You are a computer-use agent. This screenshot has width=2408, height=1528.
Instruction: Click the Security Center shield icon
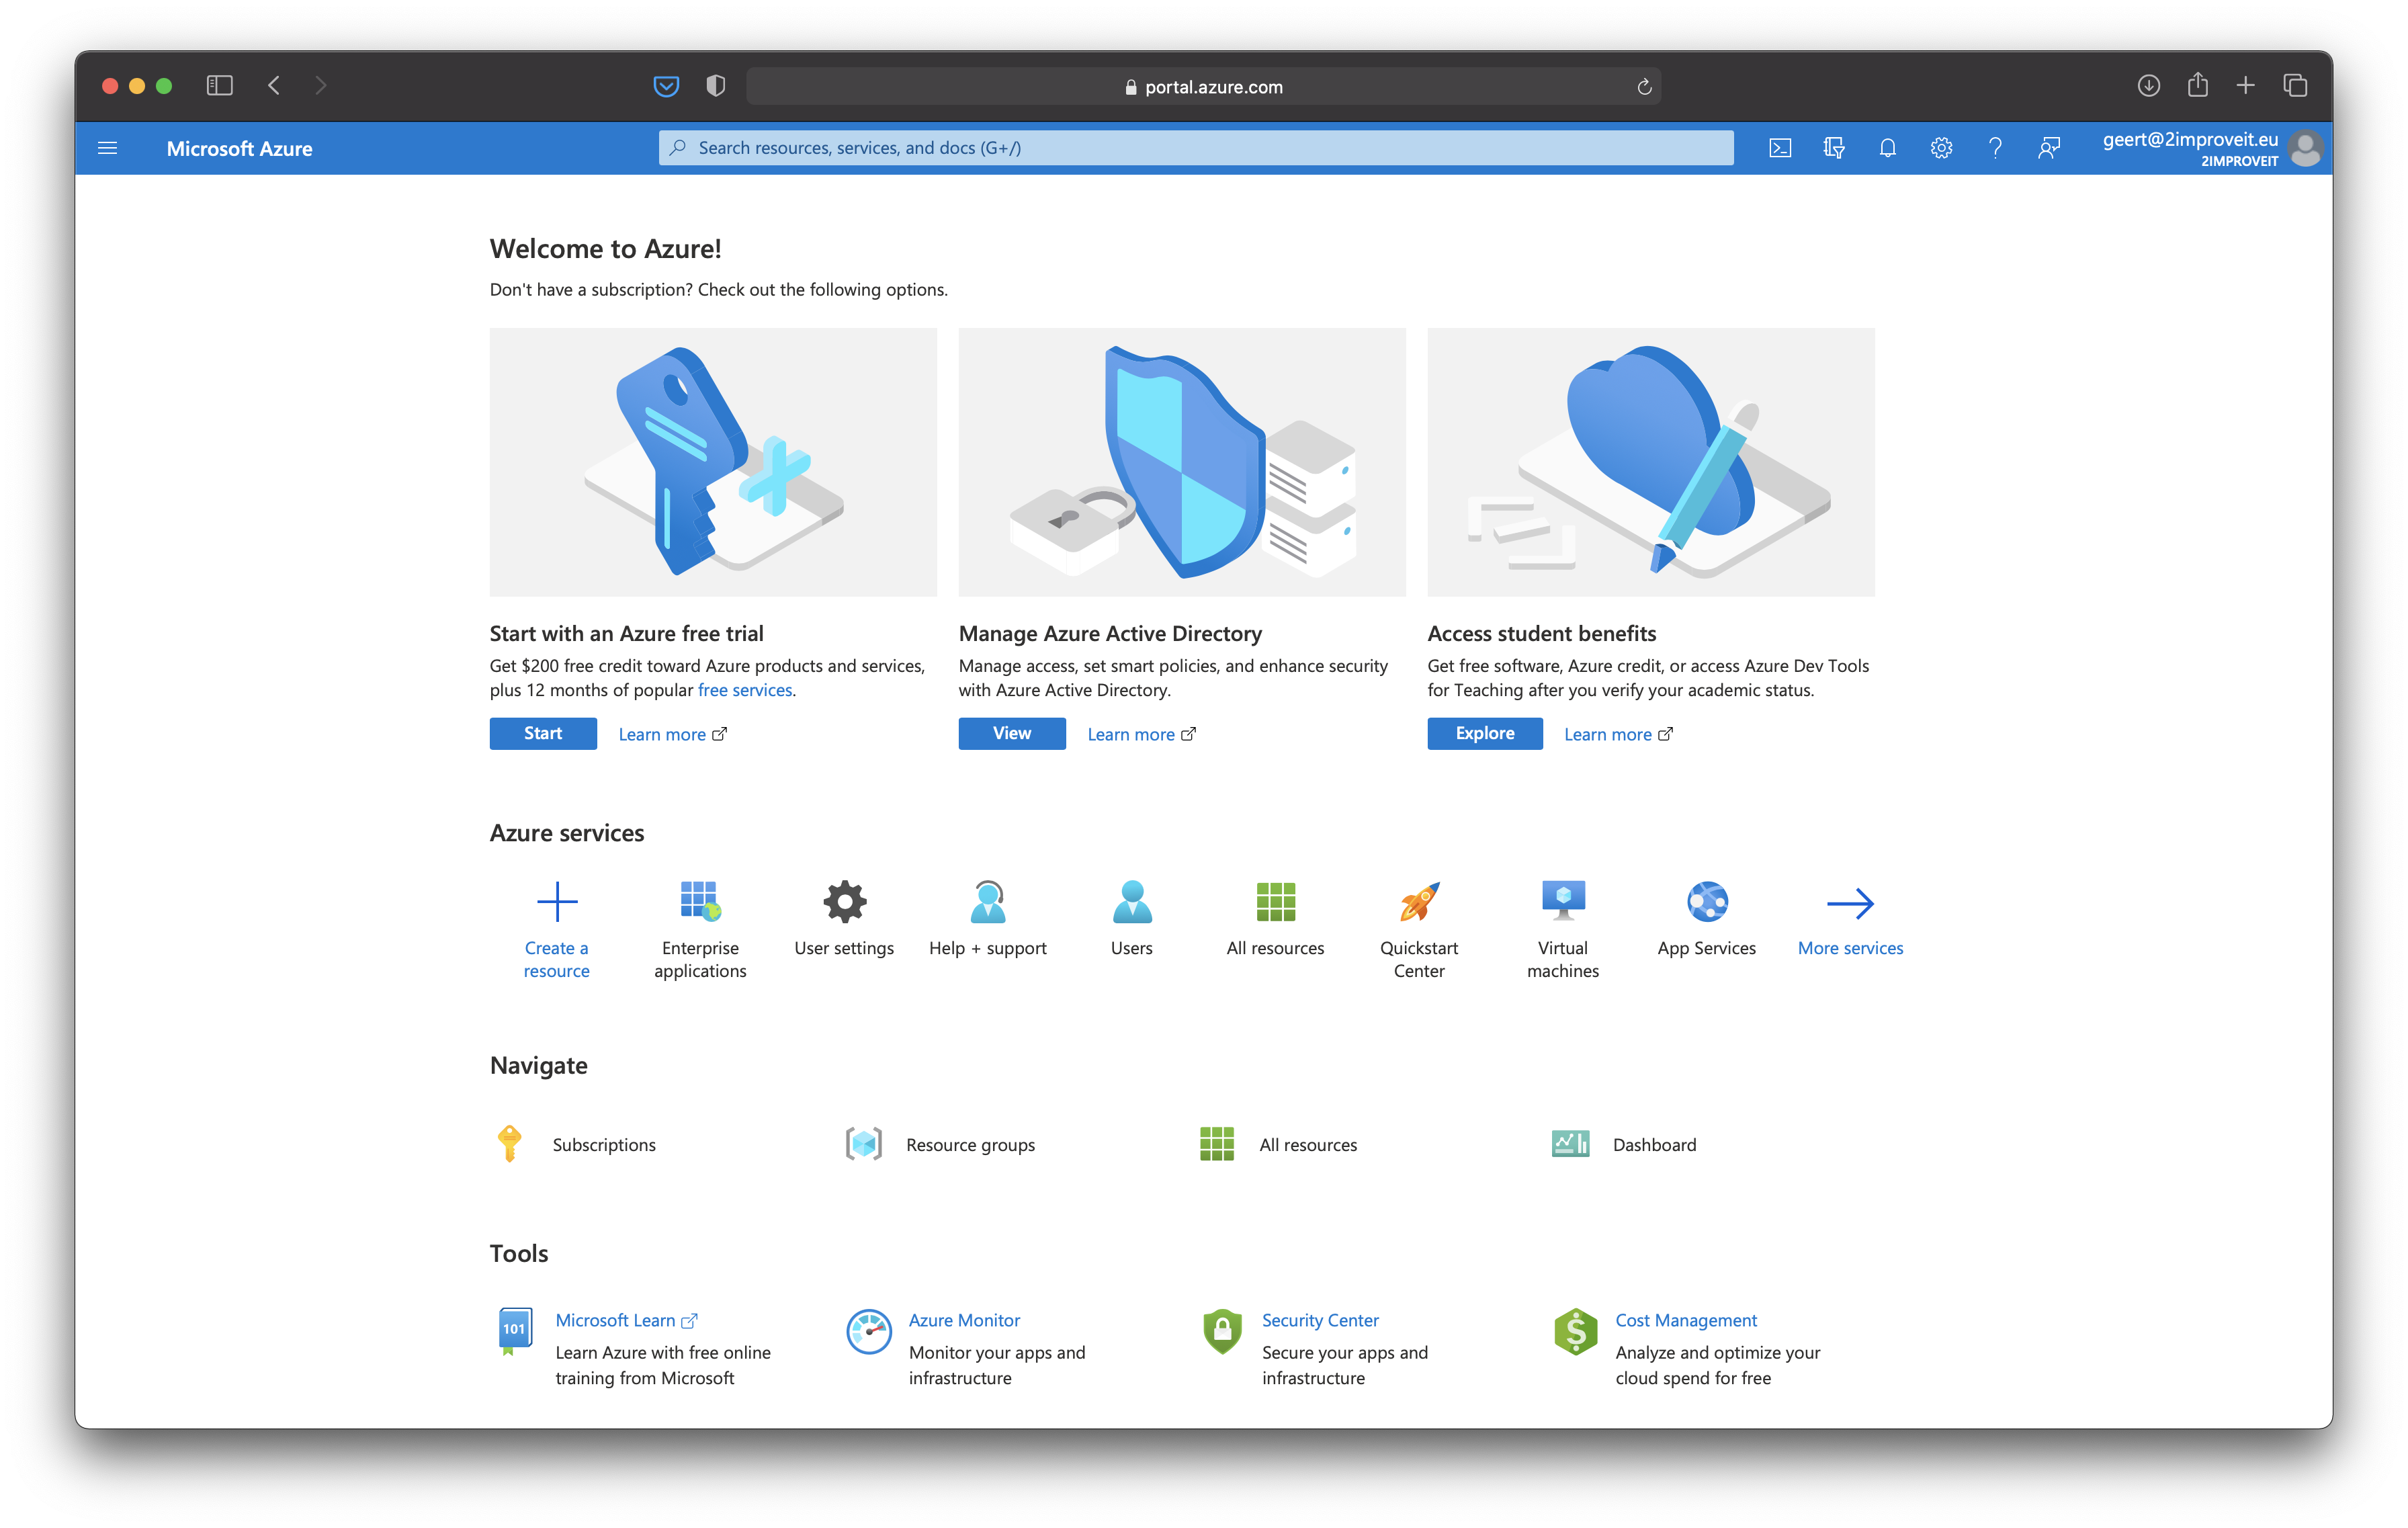click(1222, 1331)
